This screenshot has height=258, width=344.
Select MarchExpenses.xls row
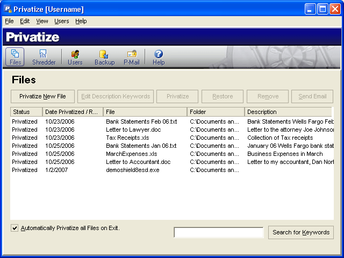(x=172, y=154)
